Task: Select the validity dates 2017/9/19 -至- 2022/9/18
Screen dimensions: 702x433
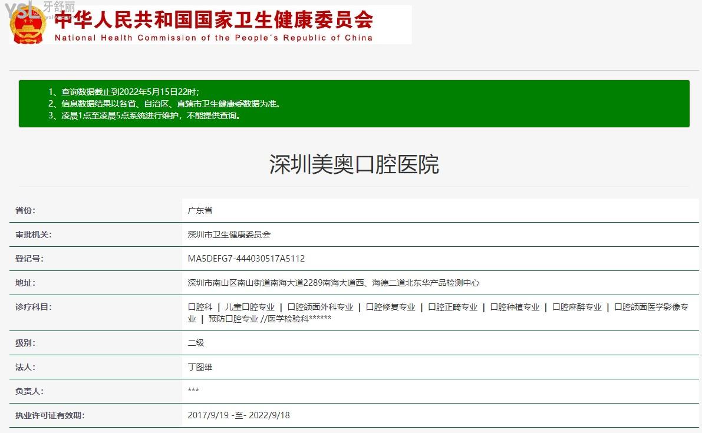Action: coord(239,415)
